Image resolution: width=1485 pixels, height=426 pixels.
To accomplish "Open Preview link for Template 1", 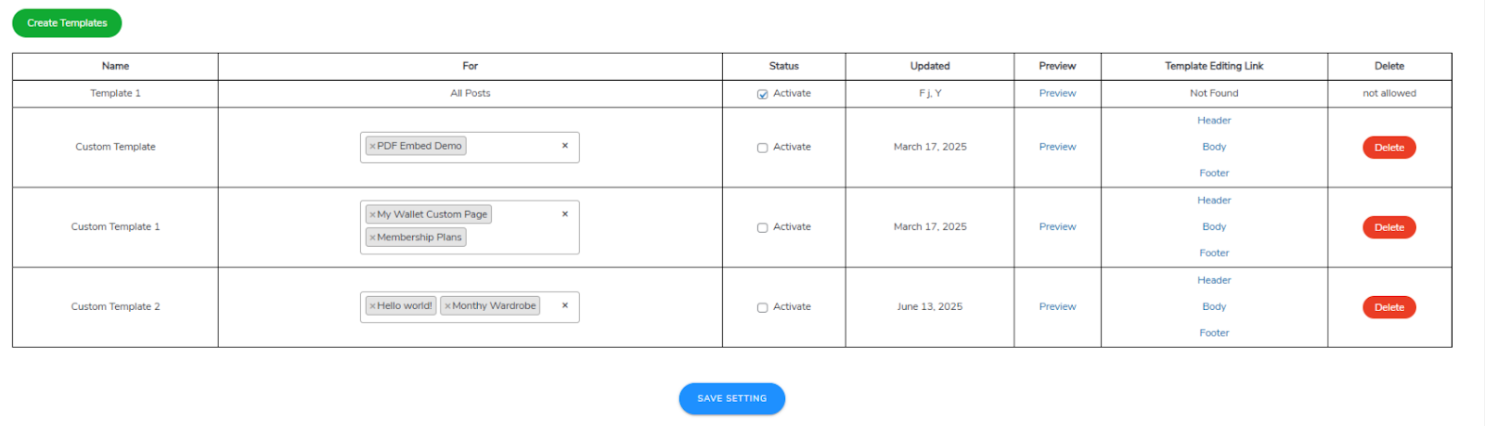I will pyautogui.click(x=1057, y=93).
